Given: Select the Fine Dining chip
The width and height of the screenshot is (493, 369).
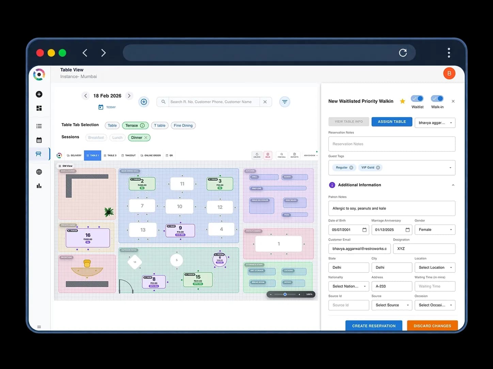Looking at the screenshot, I should pyautogui.click(x=183, y=125).
